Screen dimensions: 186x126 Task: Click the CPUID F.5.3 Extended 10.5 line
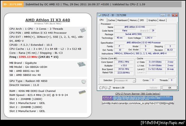point(31,45)
